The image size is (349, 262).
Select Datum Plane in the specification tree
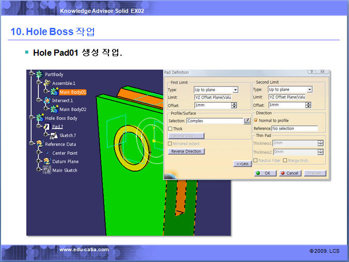coord(65,161)
